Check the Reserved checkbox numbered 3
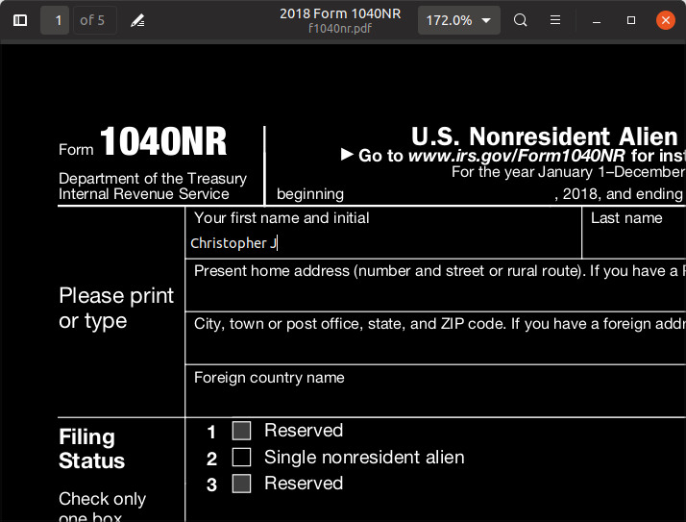The width and height of the screenshot is (686, 522). tap(241, 484)
